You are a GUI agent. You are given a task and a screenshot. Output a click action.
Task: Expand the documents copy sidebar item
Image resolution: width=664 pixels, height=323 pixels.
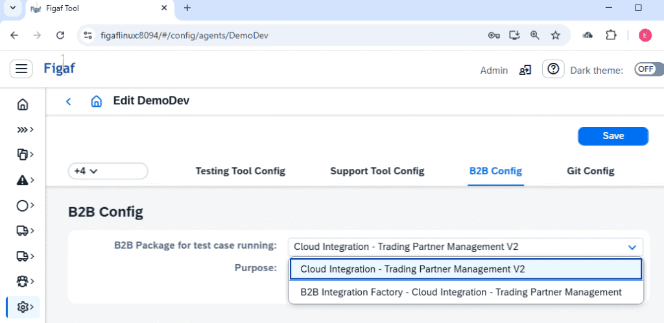pyautogui.click(x=25, y=155)
